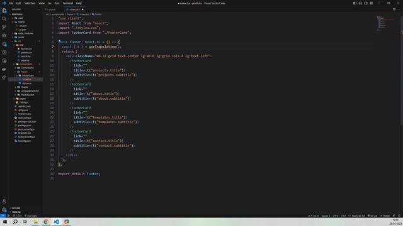Open editor More Actions ellipsis
Screen dimensions: 403x226
coord(399,9)
